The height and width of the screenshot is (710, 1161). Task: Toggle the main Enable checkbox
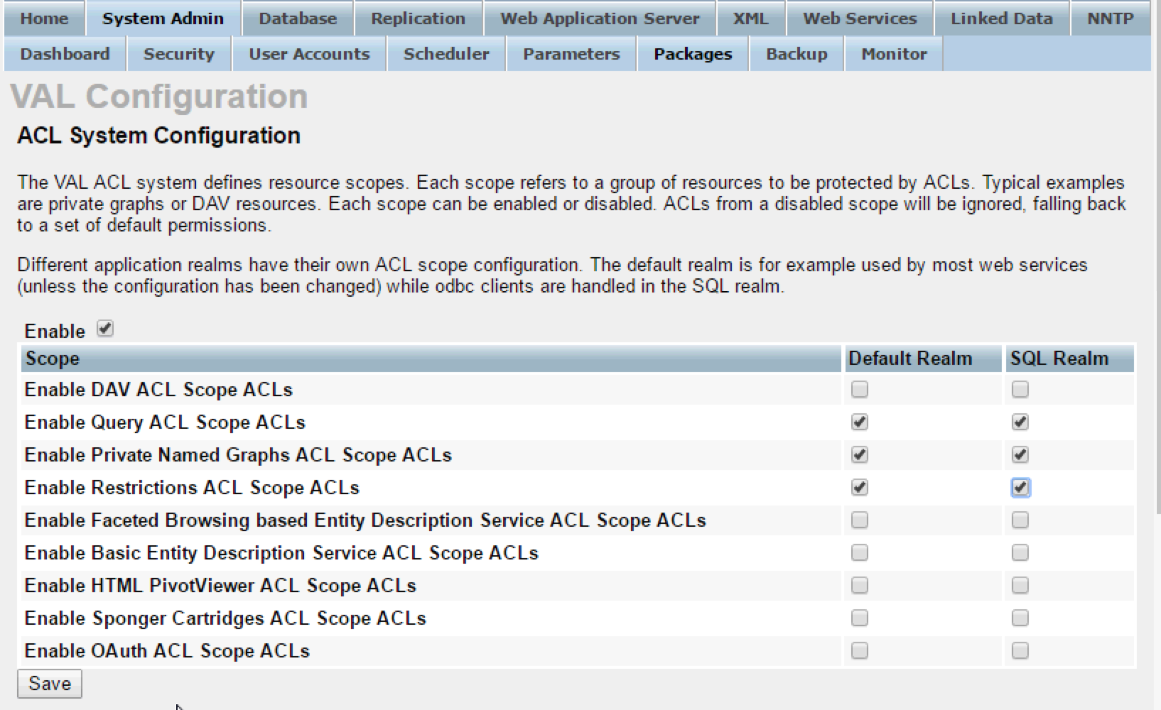(105, 329)
